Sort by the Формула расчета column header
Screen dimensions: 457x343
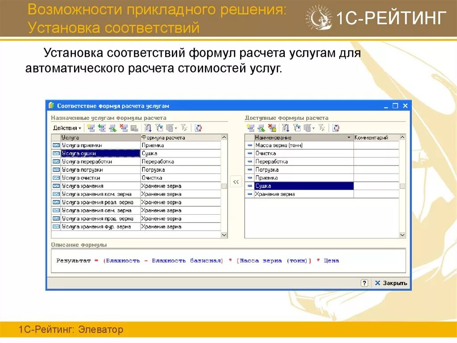coord(181,137)
